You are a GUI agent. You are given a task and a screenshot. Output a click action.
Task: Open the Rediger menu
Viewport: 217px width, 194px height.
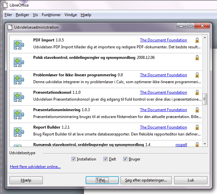click(22, 15)
